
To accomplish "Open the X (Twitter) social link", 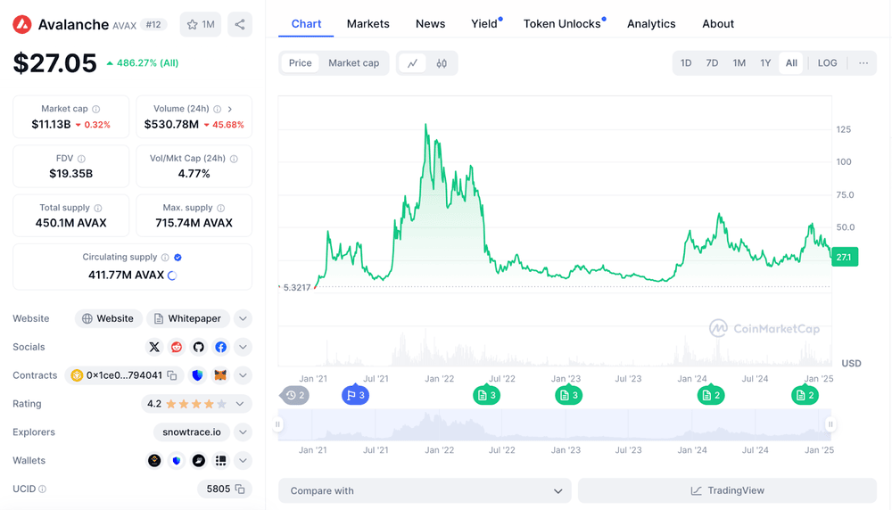I will click(x=154, y=347).
